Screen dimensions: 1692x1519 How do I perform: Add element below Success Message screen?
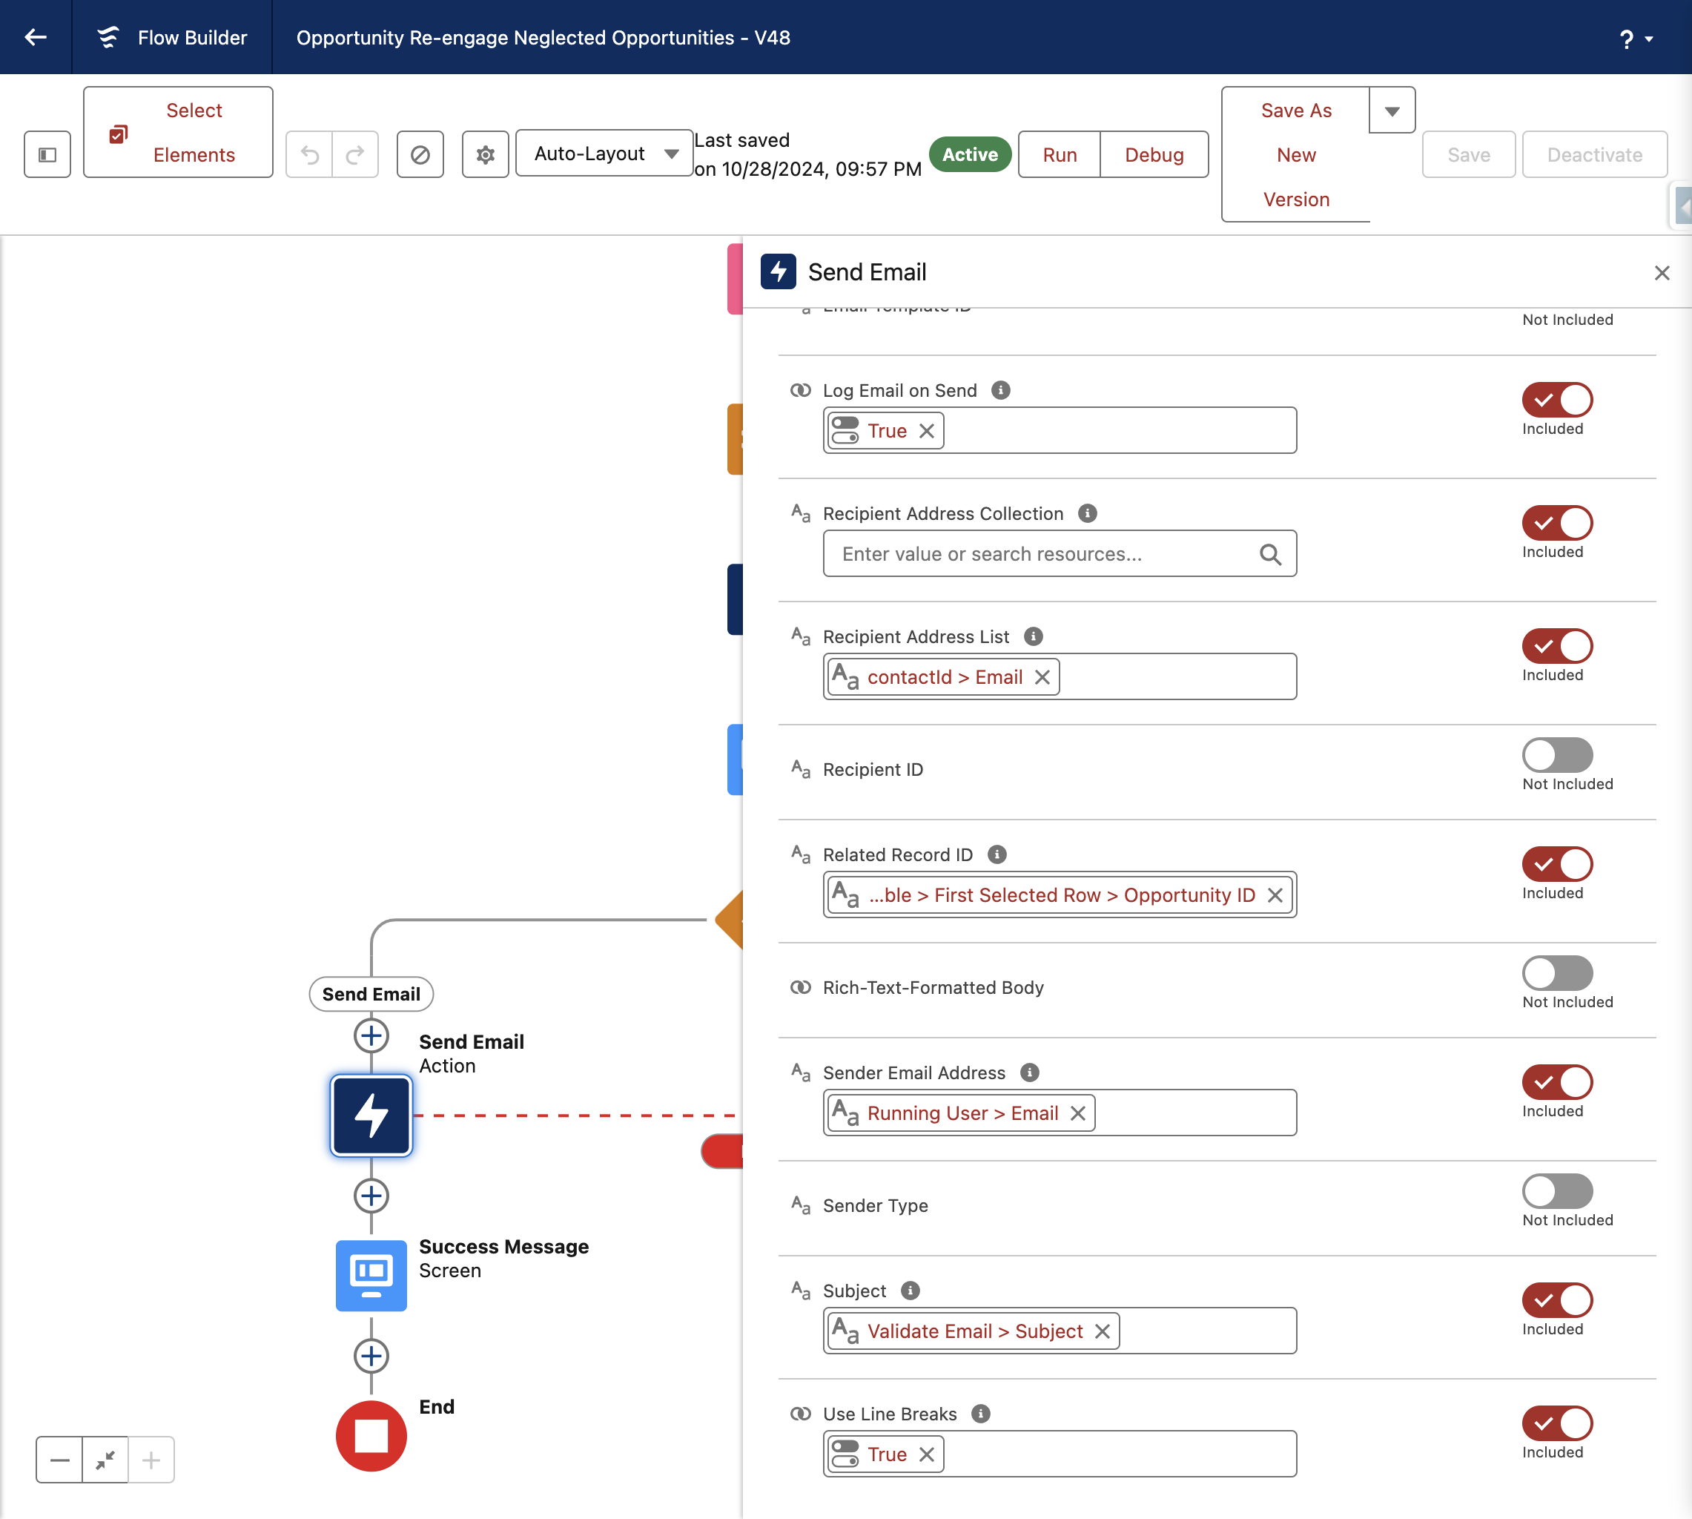[x=371, y=1355]
